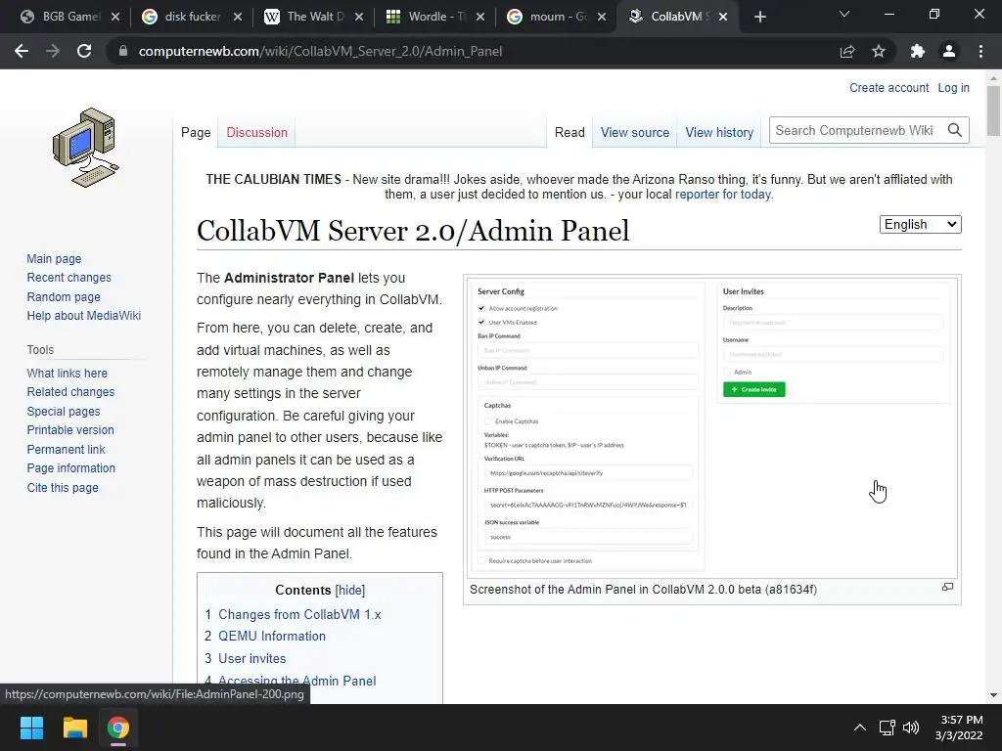The height and width of the screenshot is (751, 1002).
Task: Click the network tray icon
Action: [x=887, y=728]
